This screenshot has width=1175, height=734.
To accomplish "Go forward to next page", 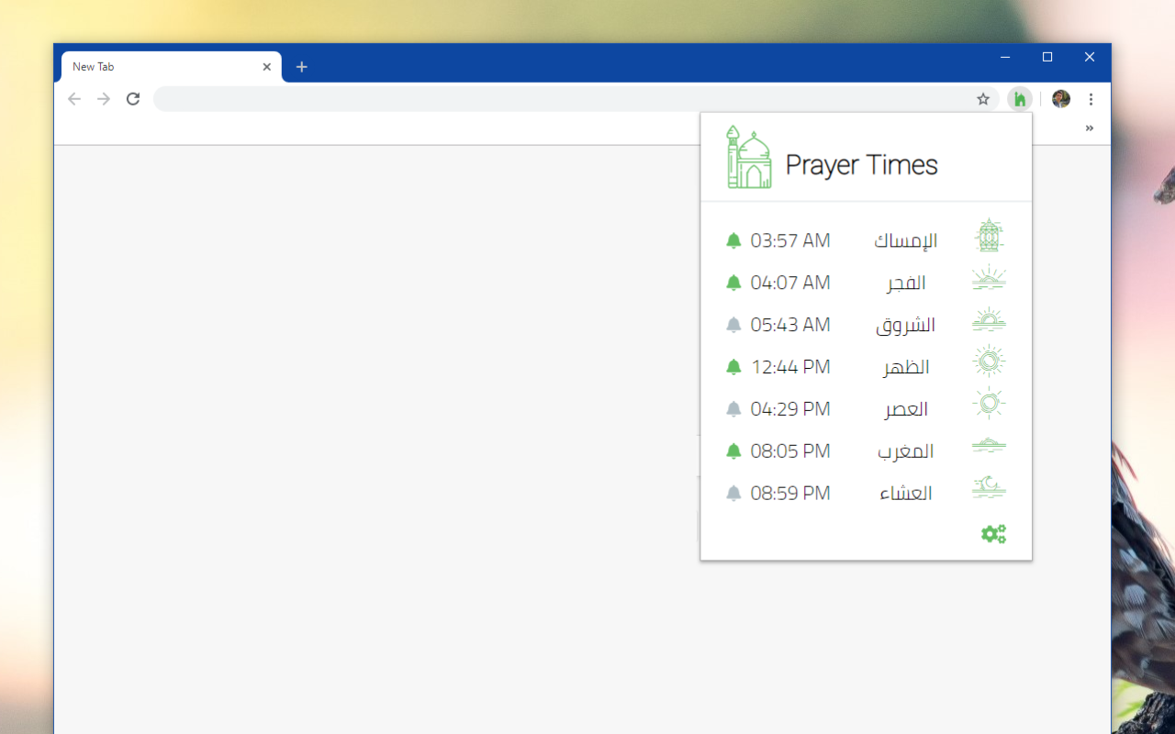I will (104, 99).
